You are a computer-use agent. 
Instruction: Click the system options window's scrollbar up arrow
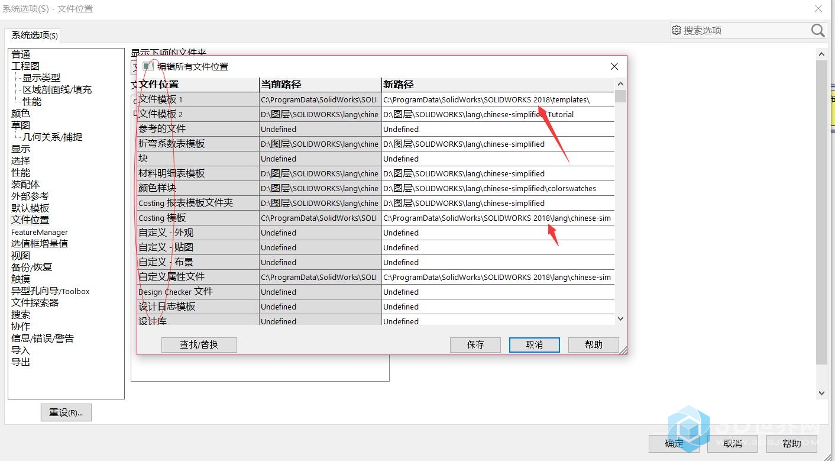821,54
